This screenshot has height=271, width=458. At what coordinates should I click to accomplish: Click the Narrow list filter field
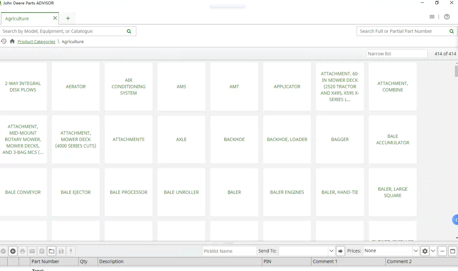(x=397, y=54)
